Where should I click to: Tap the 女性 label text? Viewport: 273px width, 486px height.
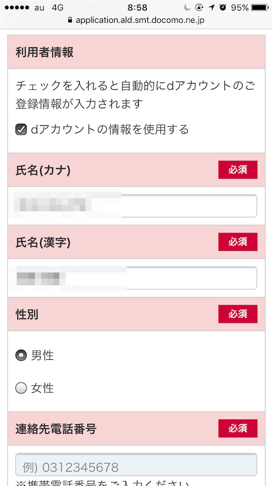tap(42, 388)
